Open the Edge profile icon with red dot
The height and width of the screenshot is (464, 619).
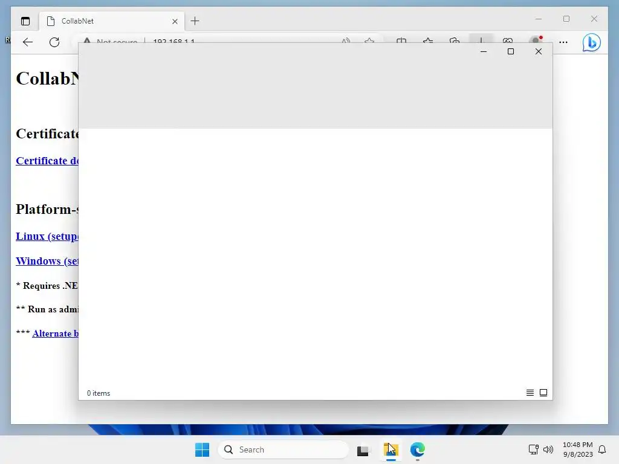[536, 41]
